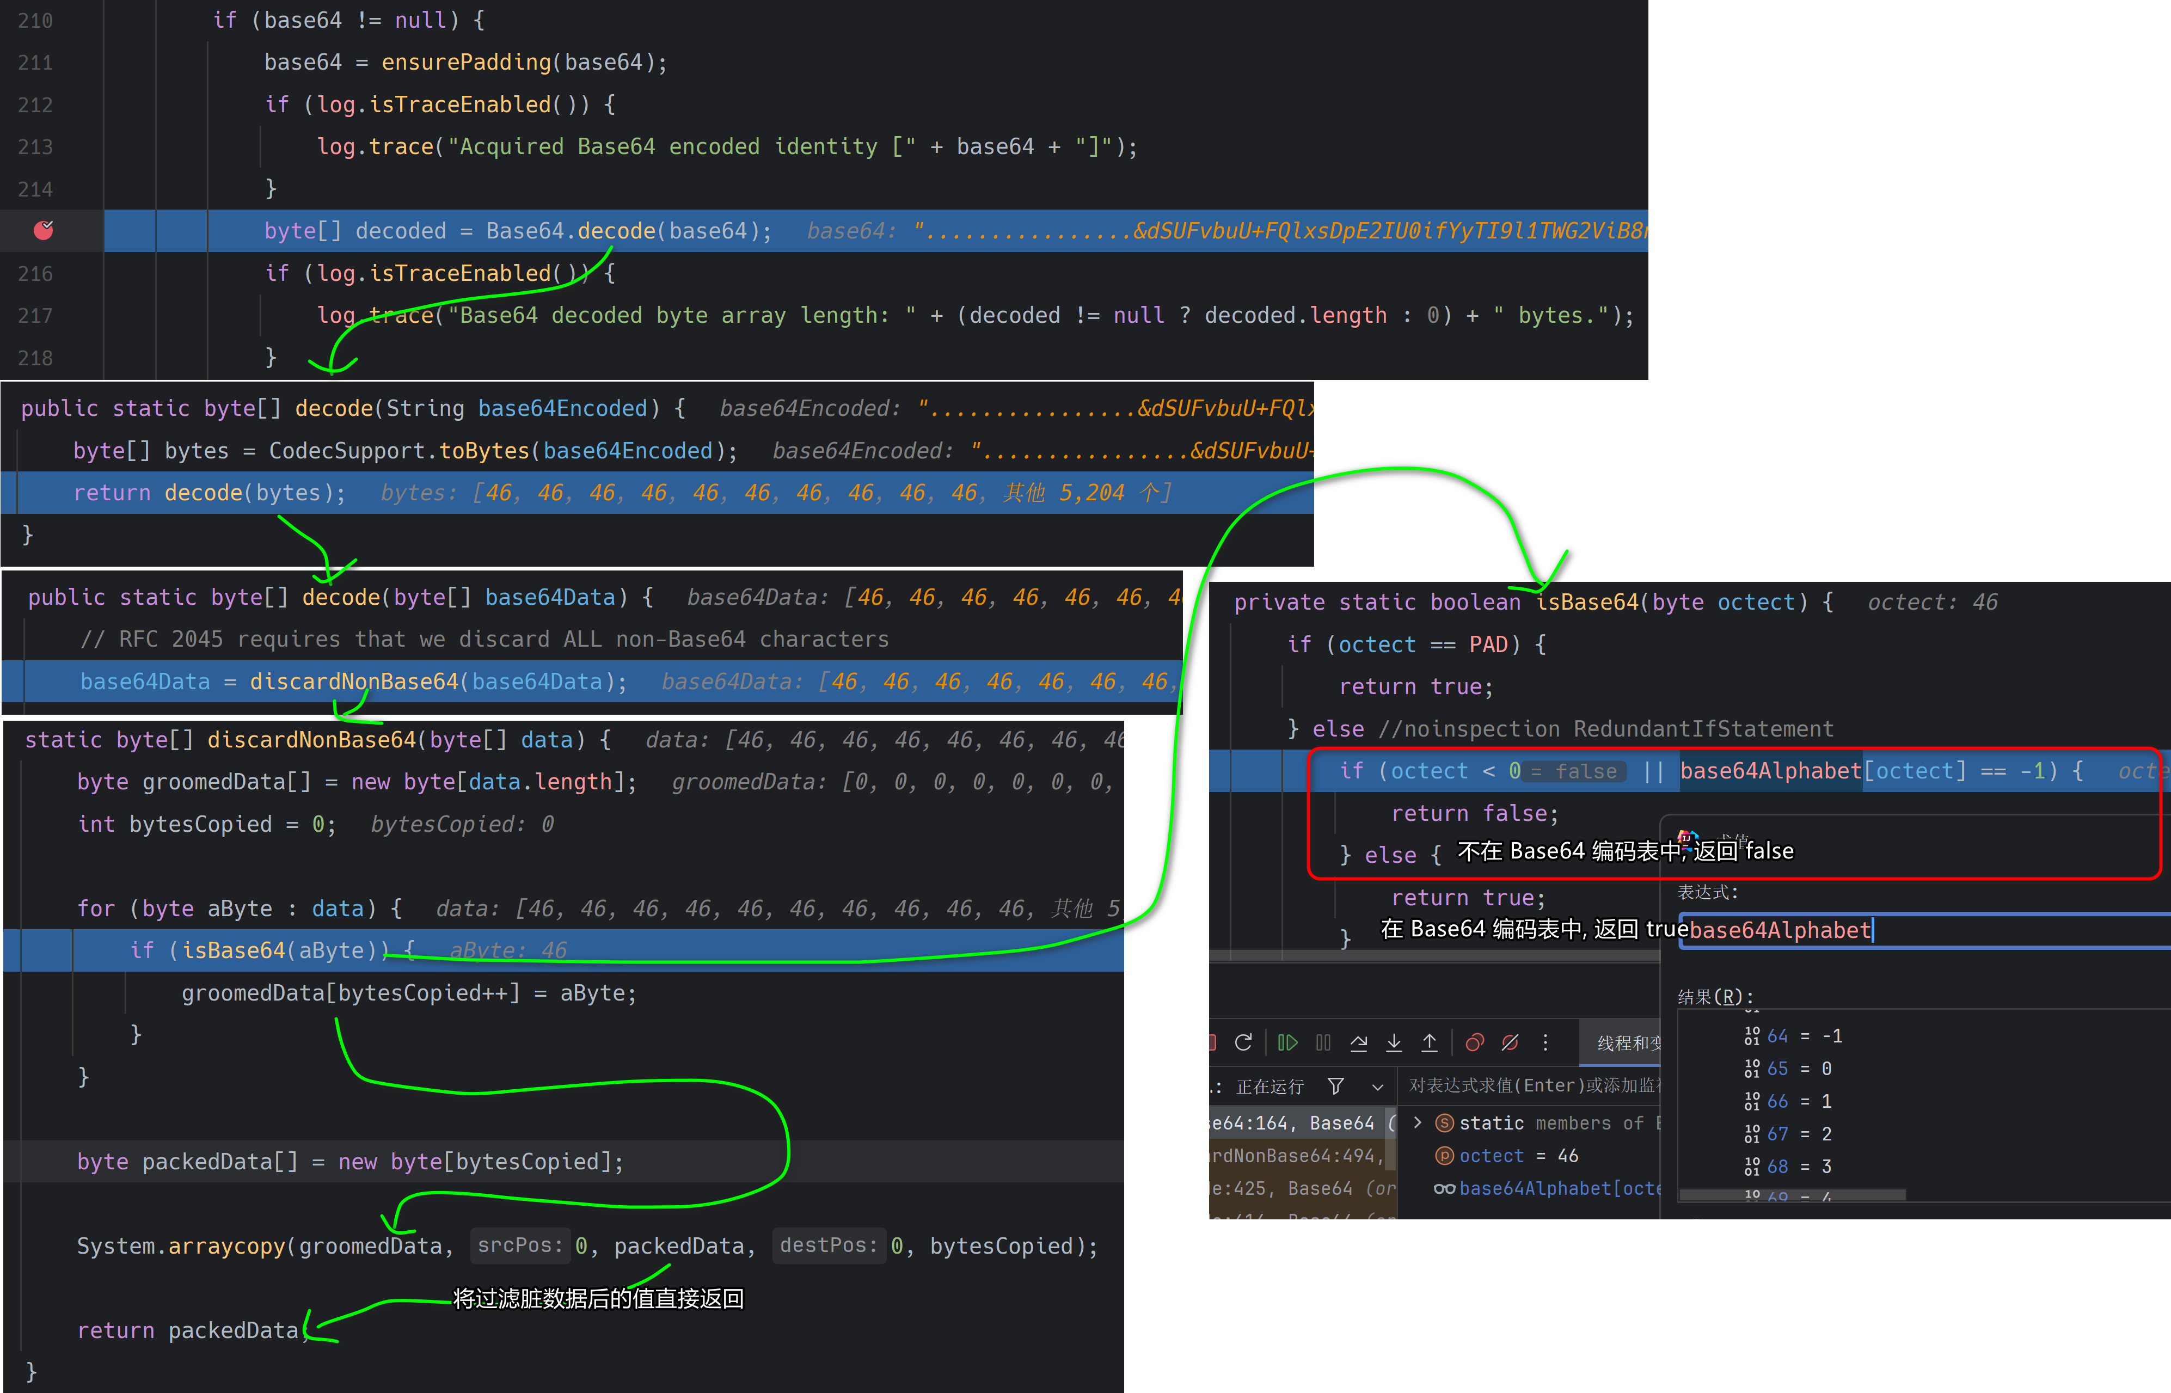Select result row 67 = 2
Viewport: 2171px width, 1393px height.
1923,1133
